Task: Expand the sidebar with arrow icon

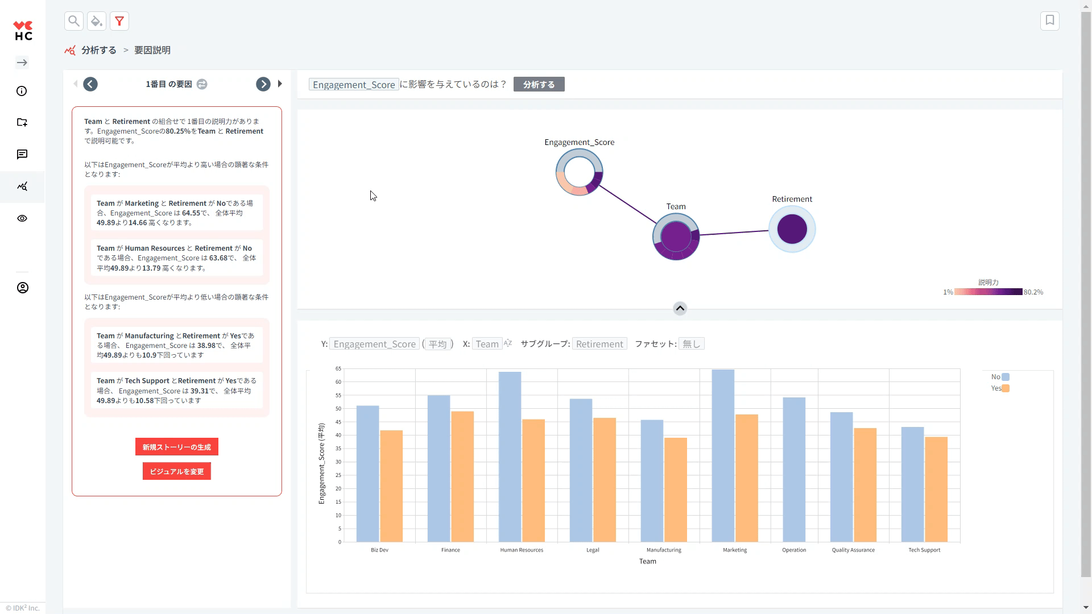Action: (22, 63)
